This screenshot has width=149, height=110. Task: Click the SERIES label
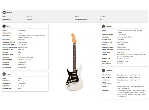(x=4, y=17)
